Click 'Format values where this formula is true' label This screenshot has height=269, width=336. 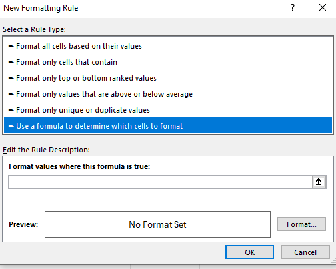coord(79,166)
